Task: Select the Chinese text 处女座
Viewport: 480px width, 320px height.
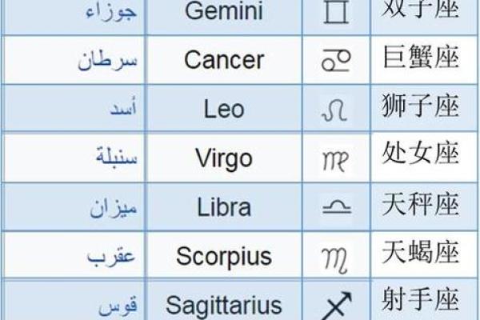Action: coord(421,153)
